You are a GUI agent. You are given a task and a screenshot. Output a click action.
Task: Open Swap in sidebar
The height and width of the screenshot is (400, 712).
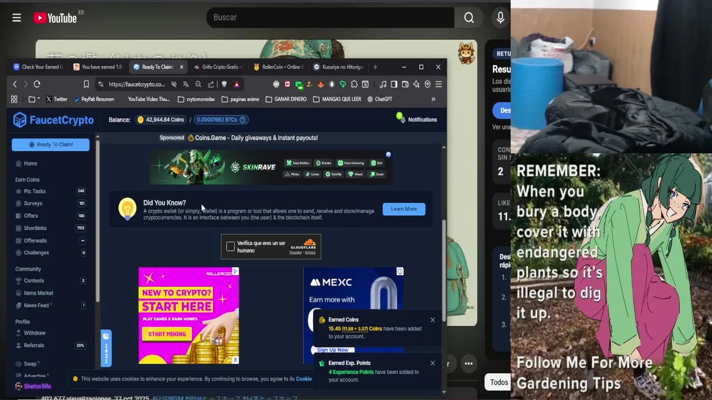tap(30, 364)
